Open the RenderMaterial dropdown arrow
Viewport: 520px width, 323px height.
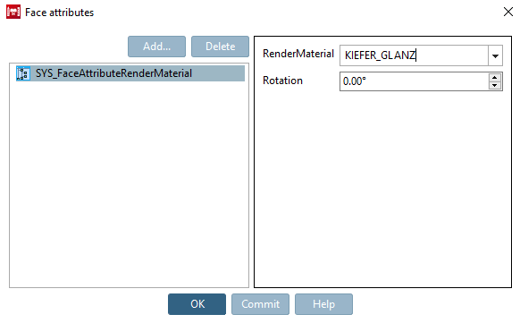(x=495, y=55)
